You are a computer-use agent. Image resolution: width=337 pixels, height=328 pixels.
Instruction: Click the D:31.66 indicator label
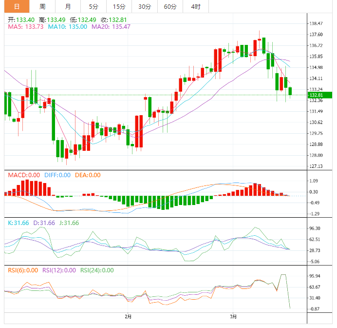(44, 223)
